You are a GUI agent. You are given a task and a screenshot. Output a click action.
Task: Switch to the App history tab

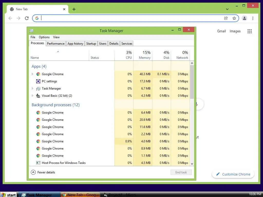point(75,44)
